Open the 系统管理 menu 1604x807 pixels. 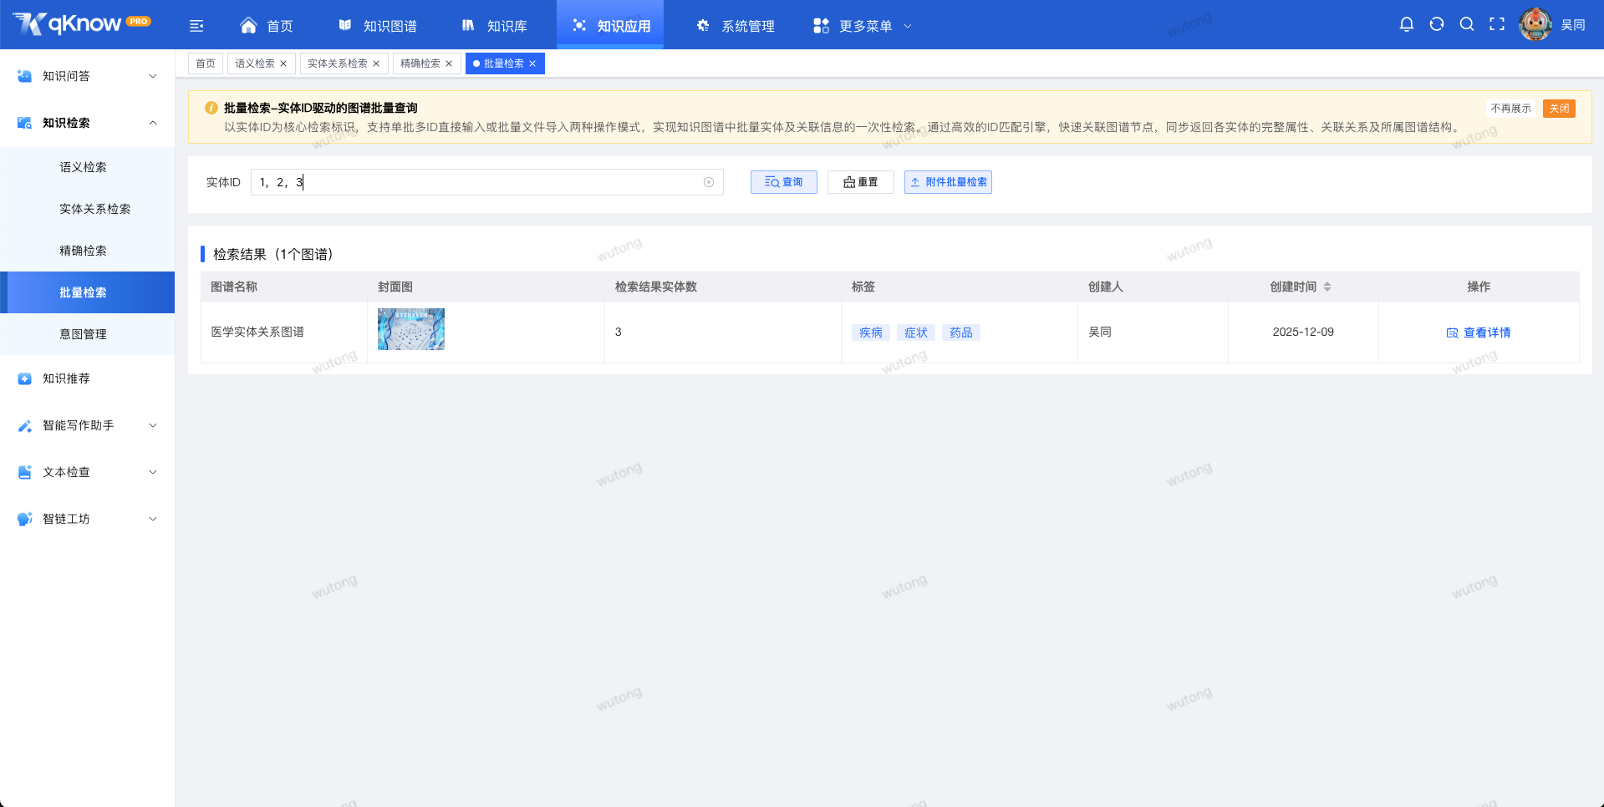click(735, 25)
